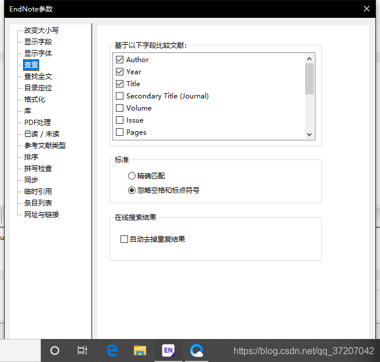This screenshot has height=362, width=380.
Task: Check the Issue field checkbox
Action: pos(120,120)
